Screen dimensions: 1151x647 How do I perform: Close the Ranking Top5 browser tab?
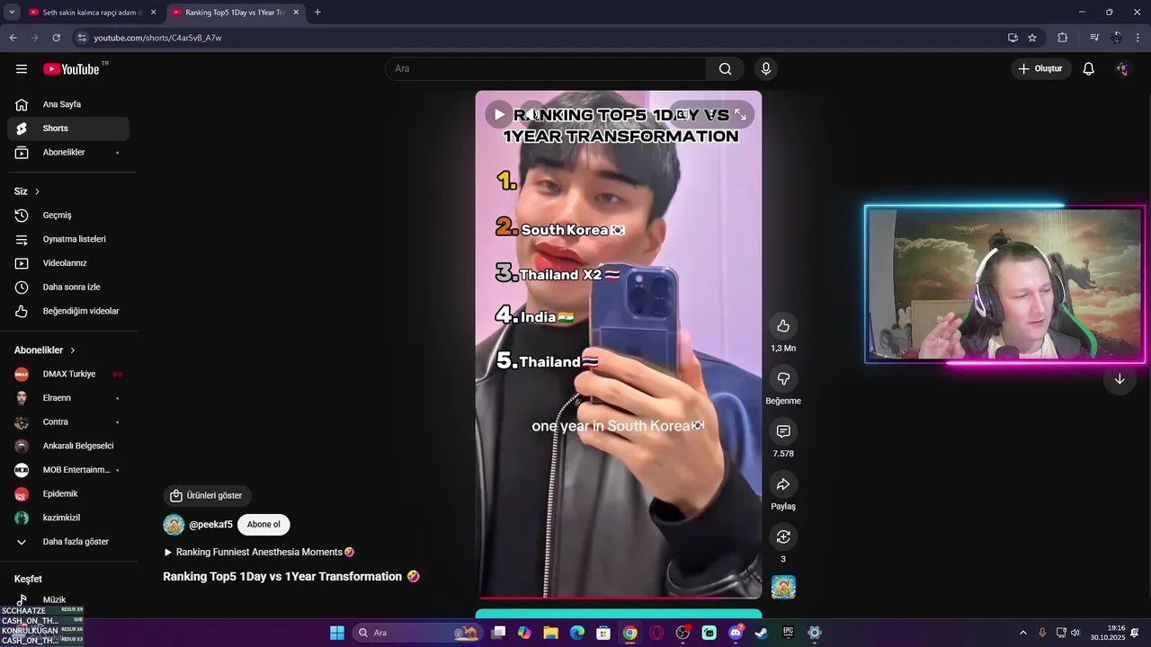click(296, 13)
